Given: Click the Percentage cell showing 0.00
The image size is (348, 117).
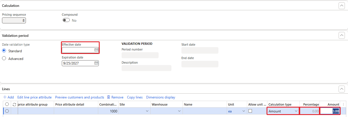Looking at the screenshot, I should pyautogui.click(x=310, y=111).
